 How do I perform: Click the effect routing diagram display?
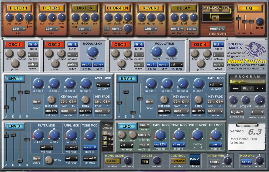217,14
